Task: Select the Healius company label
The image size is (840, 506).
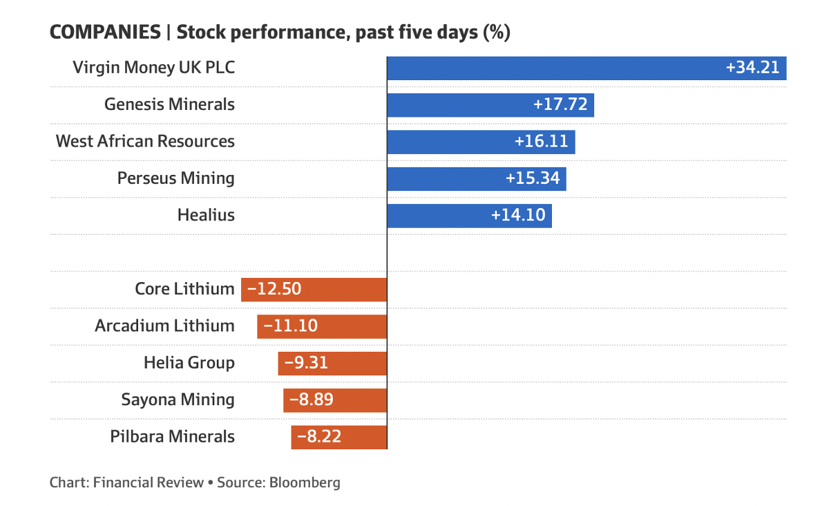Action: tap(206, 215)
